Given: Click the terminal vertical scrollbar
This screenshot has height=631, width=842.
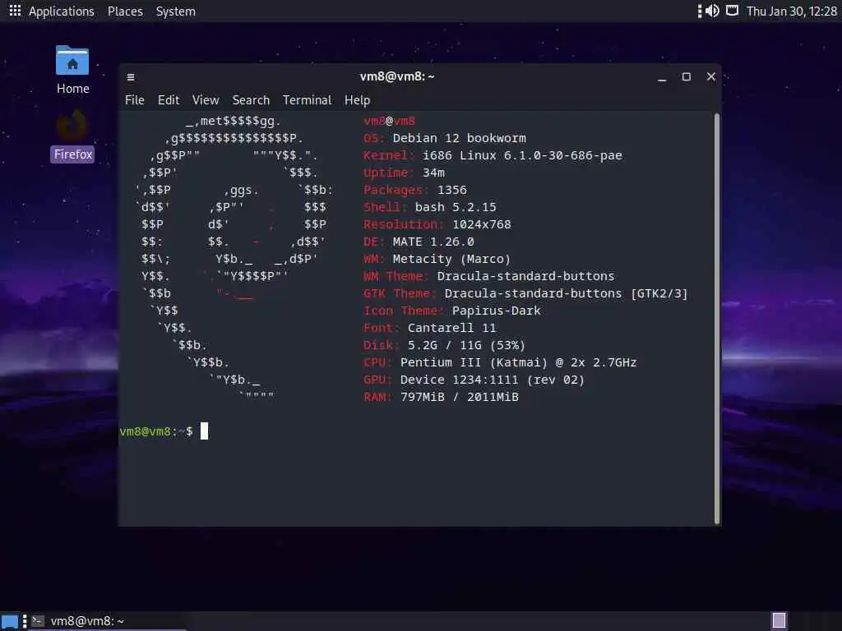Looking at the screenshot, I should [x=717, y=319].
